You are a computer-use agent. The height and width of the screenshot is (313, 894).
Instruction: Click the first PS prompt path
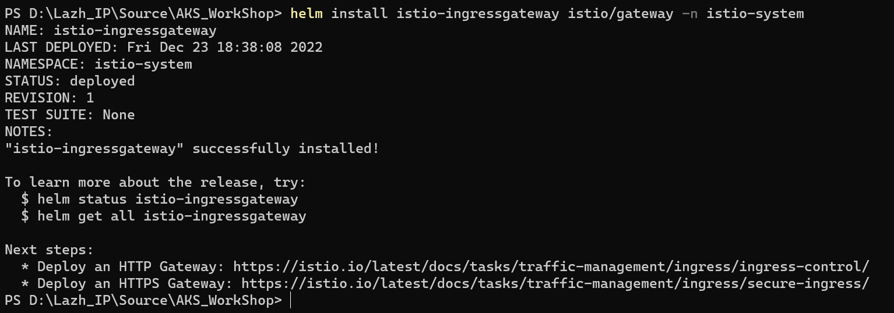[x=143, y=13]
